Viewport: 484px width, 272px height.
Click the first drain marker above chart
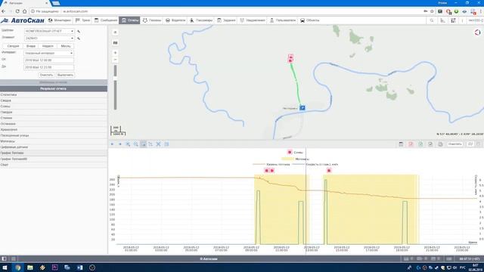[x=267, y=171]
